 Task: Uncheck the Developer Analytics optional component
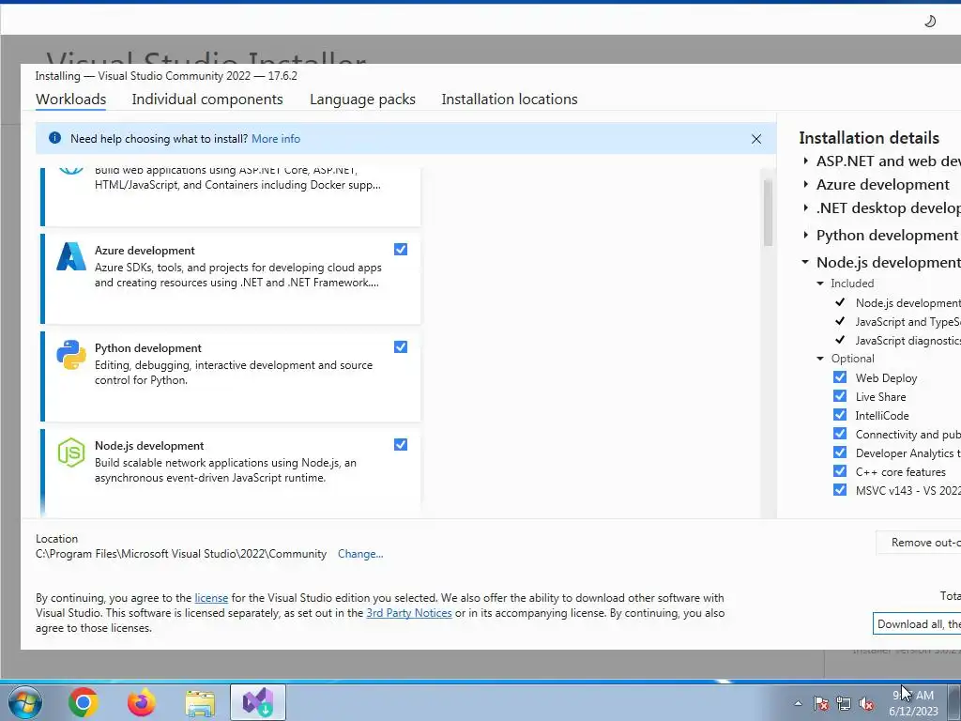point(840,453)
